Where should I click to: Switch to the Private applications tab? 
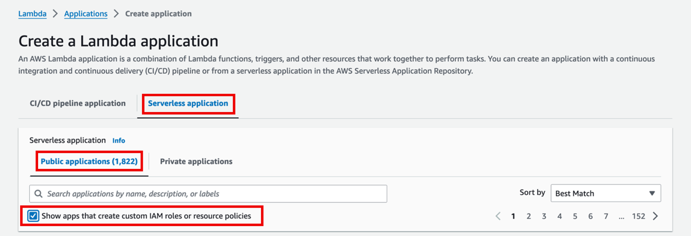[x=196, y=161]
